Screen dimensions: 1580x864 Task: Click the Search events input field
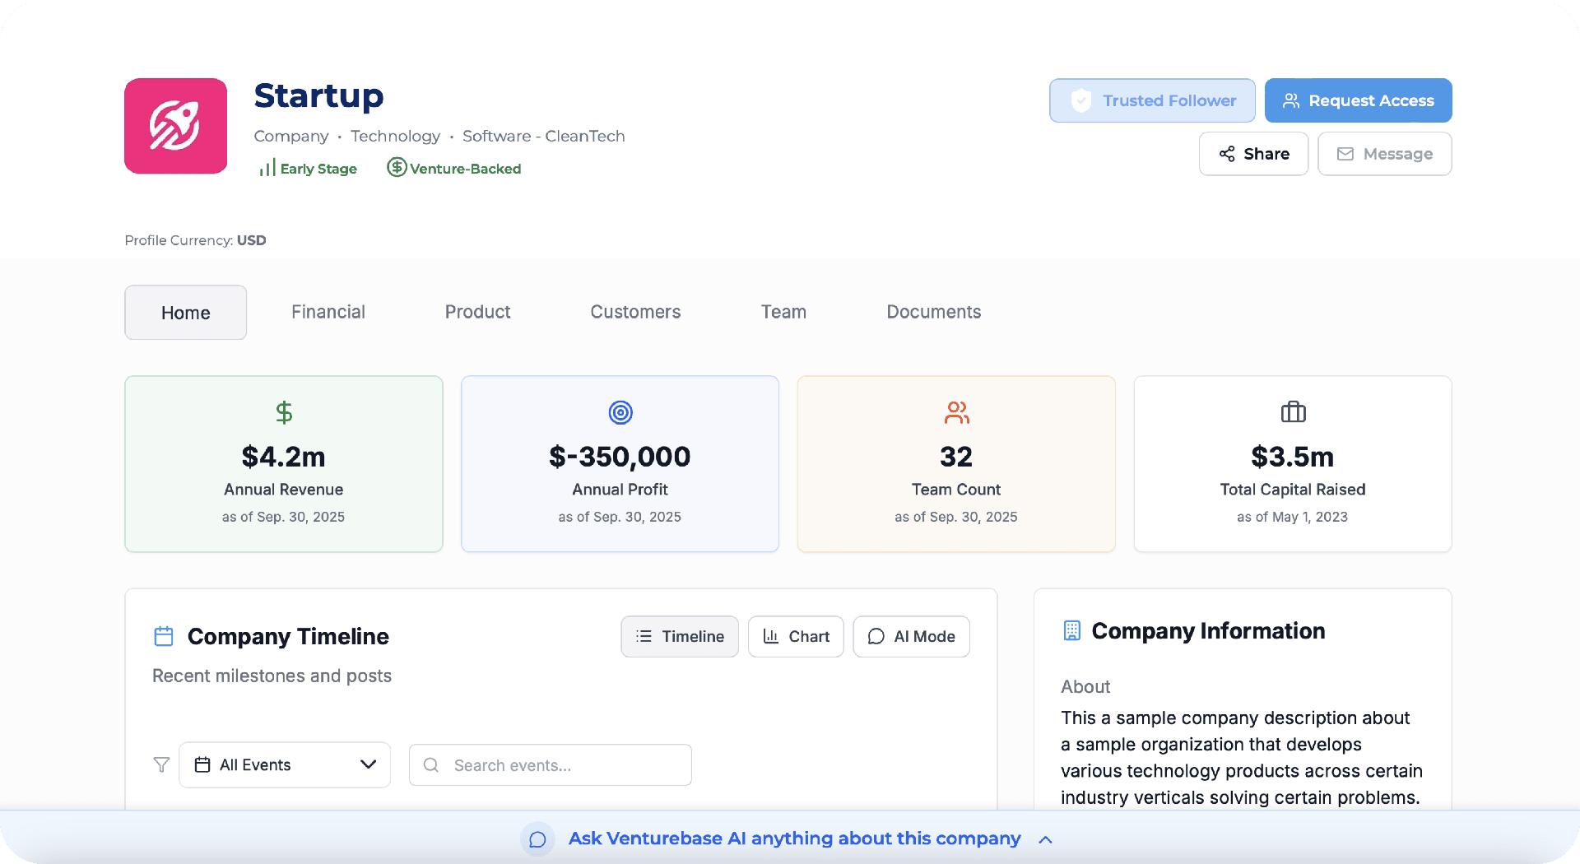click(549, 764)
